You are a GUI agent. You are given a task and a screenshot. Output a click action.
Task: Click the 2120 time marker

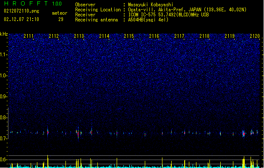click(255, 36)
